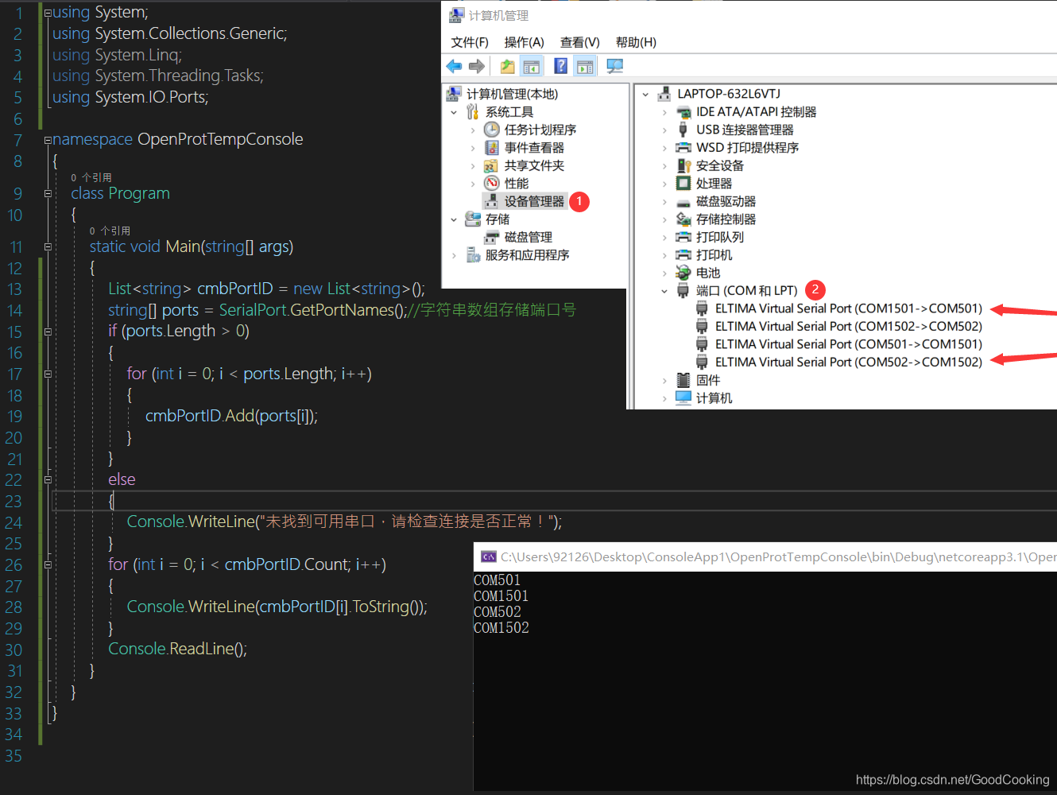Image resolution: width=1057 pixels, height=795 pixels.
Task: Click the Back arrow in Computer Management toolbar
Action: [x=454, y=66]
